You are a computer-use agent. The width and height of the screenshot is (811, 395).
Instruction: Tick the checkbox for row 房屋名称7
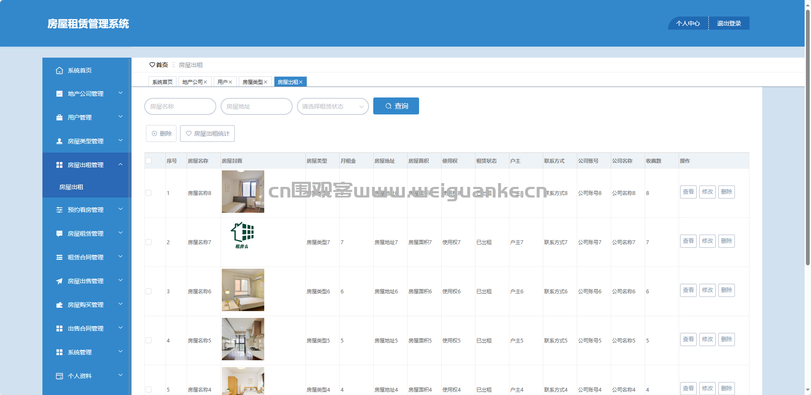pyautogui.click(x=148, y=242)
